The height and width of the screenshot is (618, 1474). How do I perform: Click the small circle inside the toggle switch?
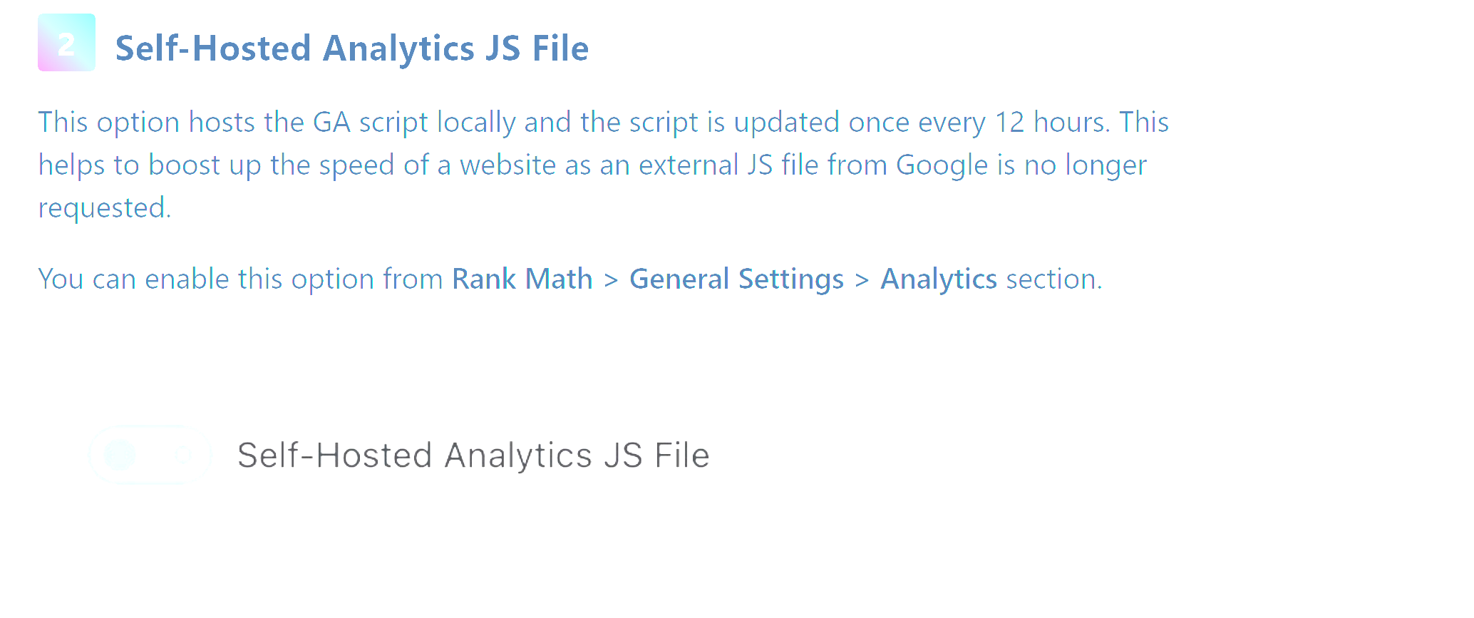click(183, 455)
